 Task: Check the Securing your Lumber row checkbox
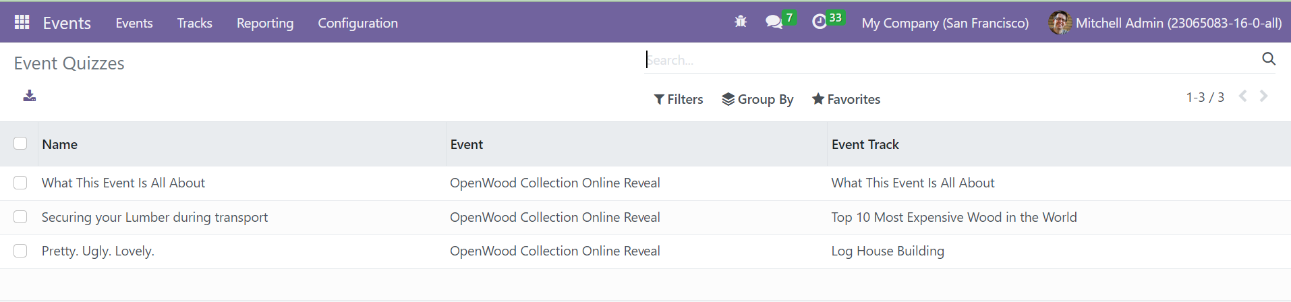pos(20,217)
